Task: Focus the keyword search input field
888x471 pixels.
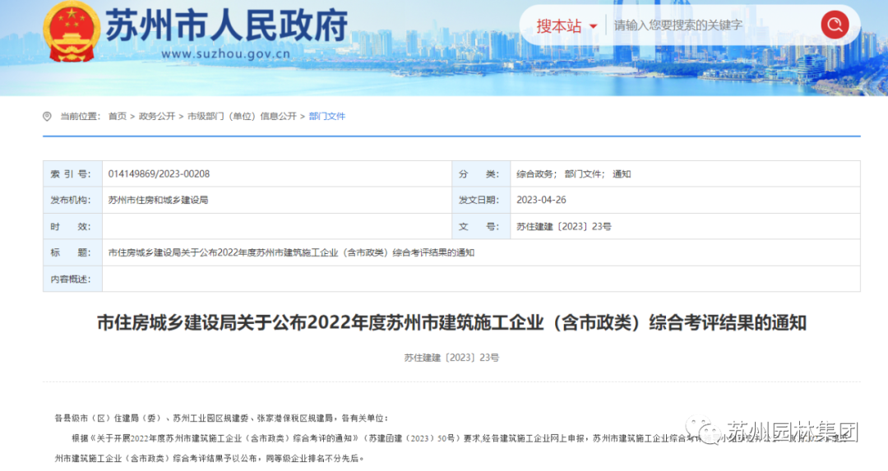Action: [x=711, y=25]
